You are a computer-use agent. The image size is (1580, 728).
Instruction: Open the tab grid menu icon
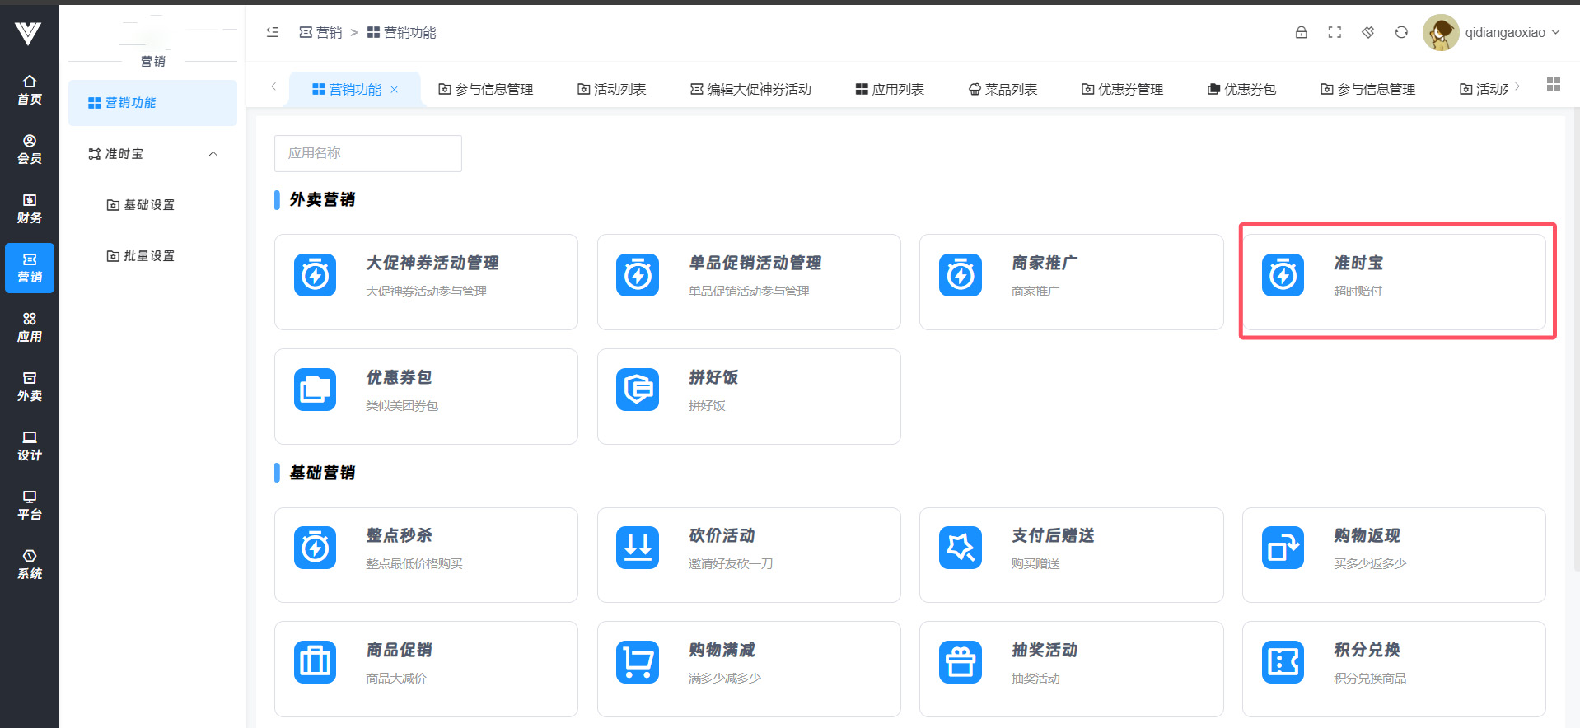click(1553, 85)
